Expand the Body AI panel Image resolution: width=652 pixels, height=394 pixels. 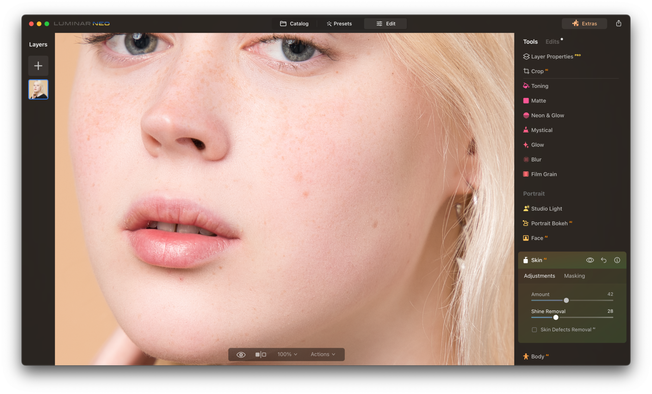point(539,356)
